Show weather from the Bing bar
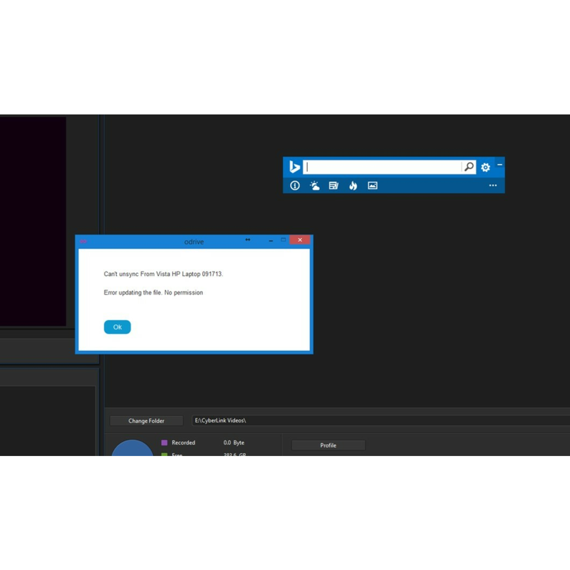This screenshot has width=570, height=570. tap(314, 186)
